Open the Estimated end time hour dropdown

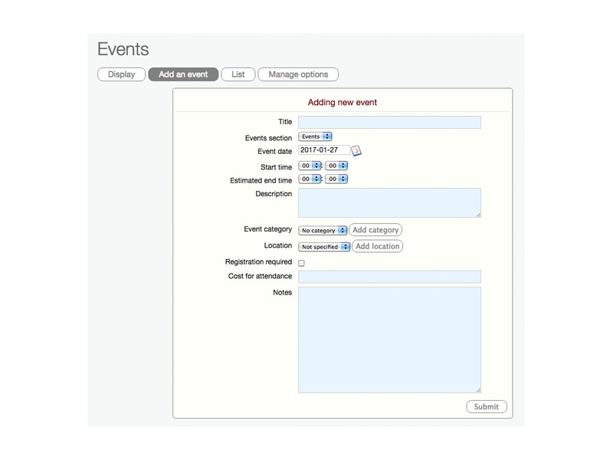(x=310, y=179)
